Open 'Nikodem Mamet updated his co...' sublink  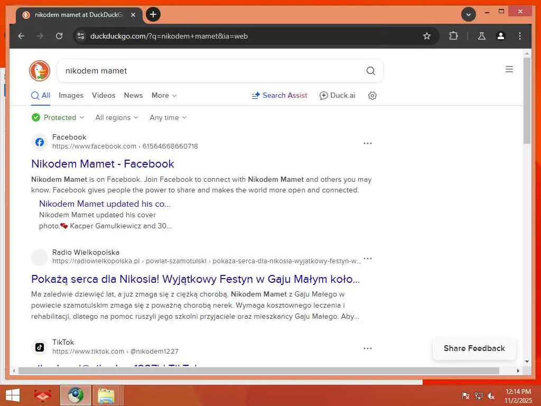pos(105,204)
